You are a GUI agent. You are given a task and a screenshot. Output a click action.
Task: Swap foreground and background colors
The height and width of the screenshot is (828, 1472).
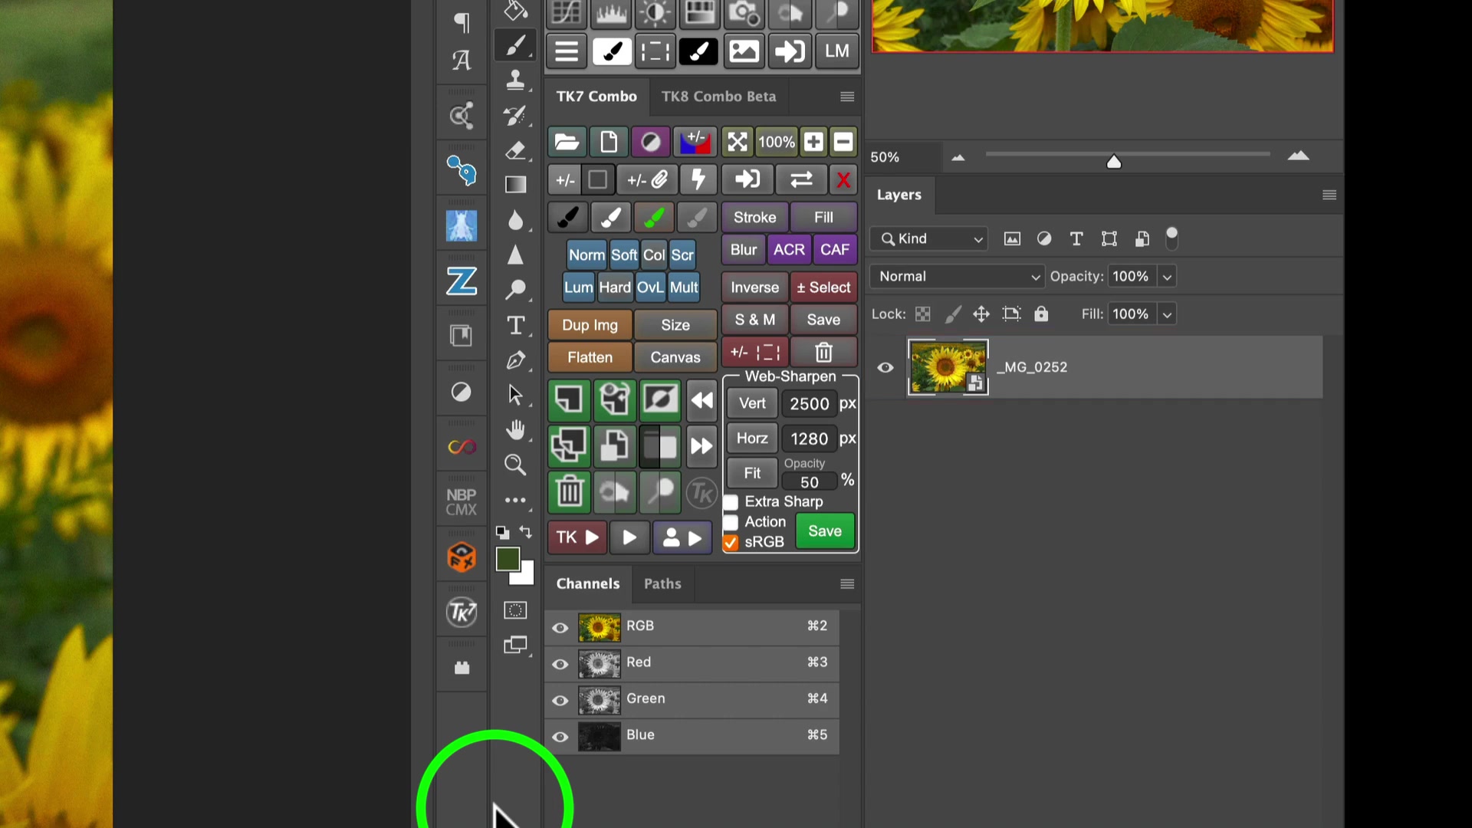click(x=525, y=531)
